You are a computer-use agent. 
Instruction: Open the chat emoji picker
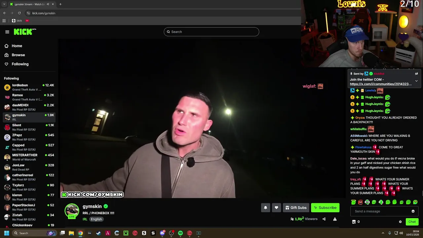coord(413,211)
